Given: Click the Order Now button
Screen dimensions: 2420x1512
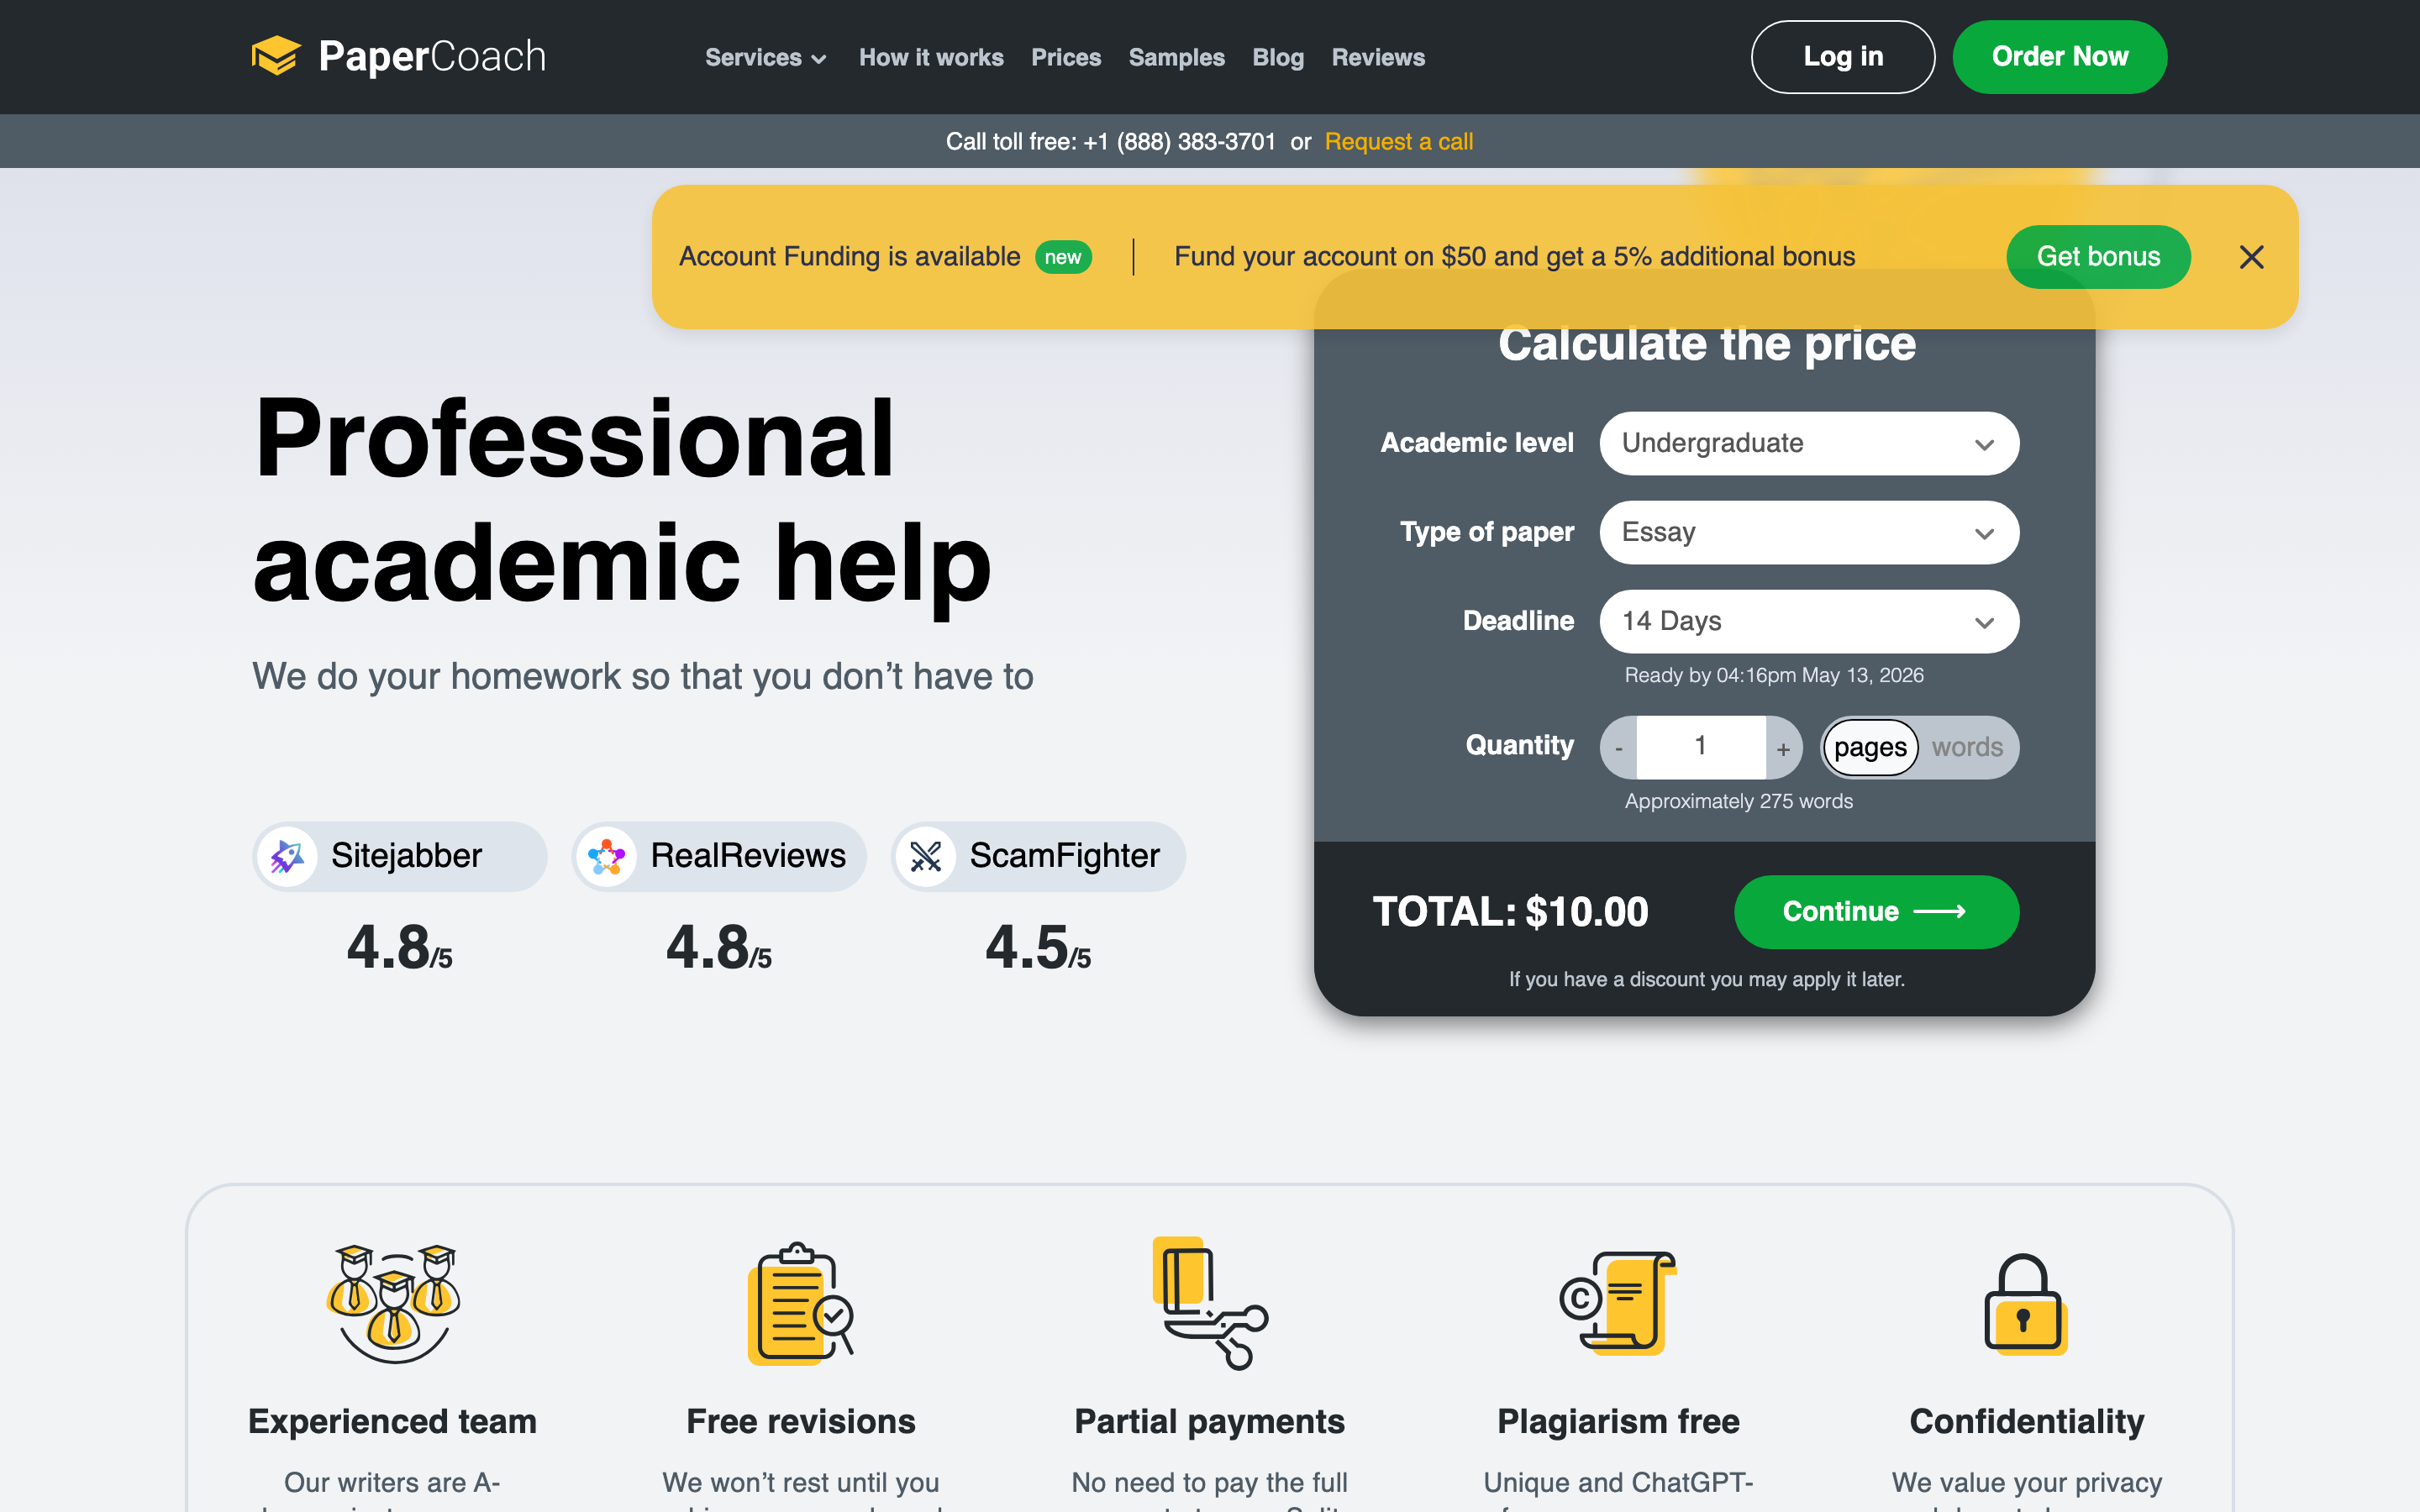Looking at the screenshot, I should (x=2060, y=57).
